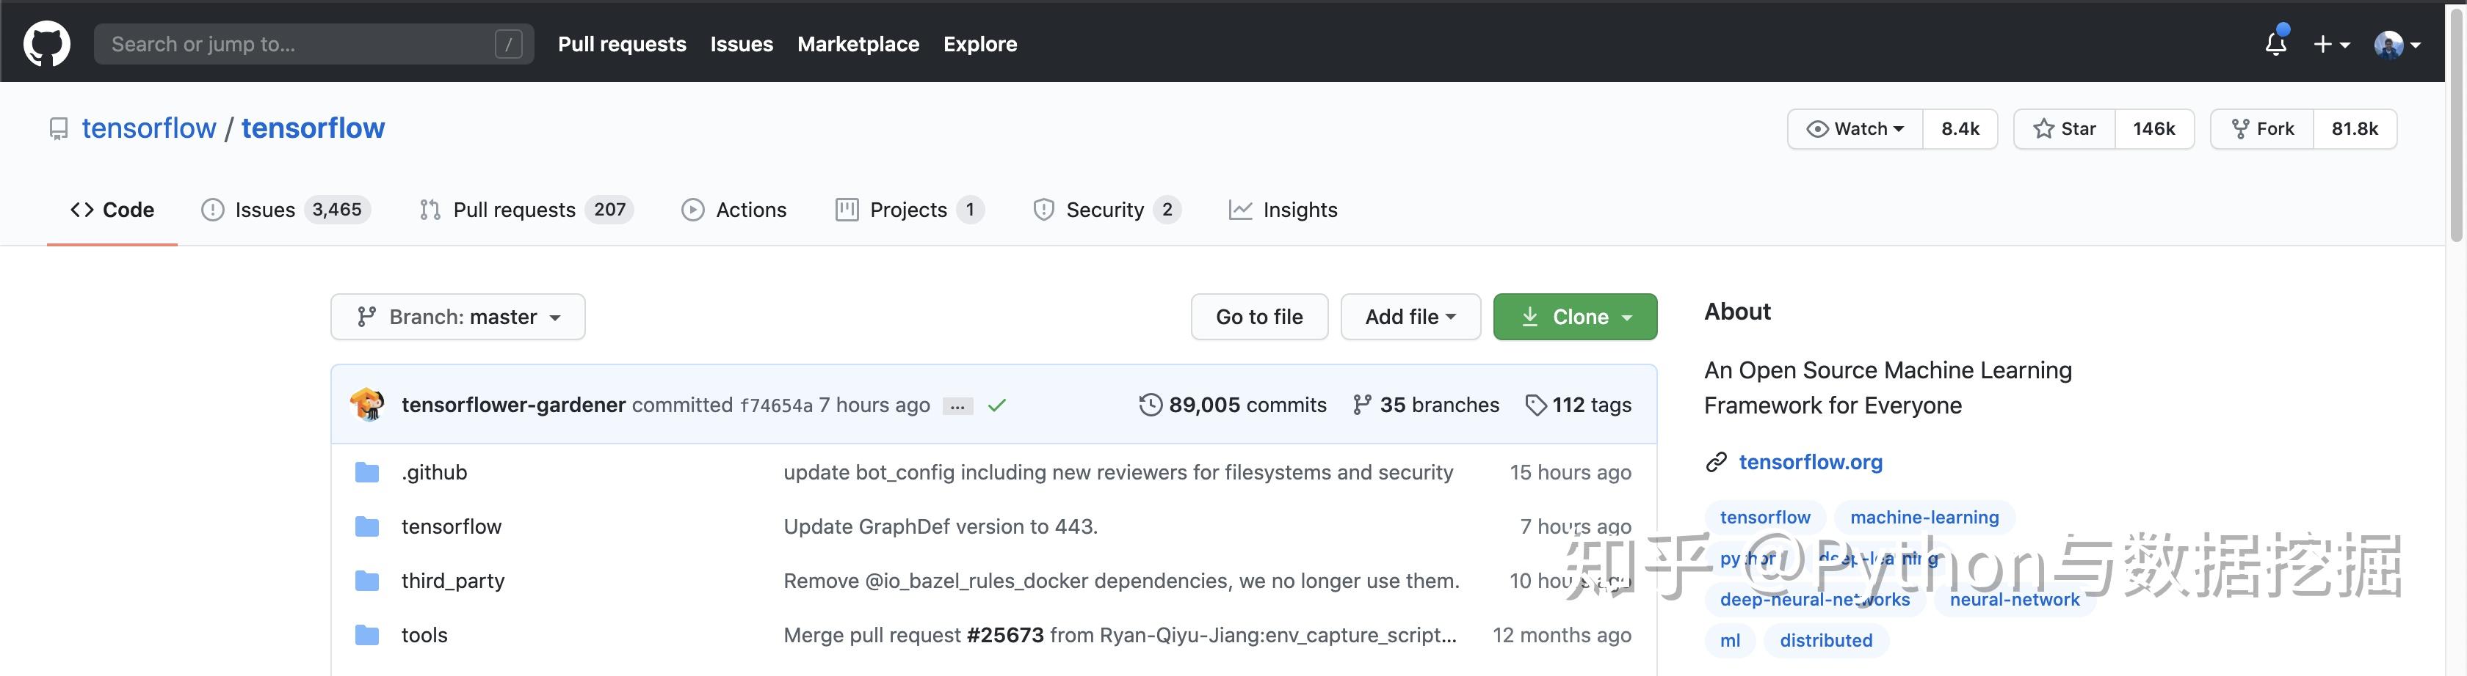Open user avatar profile menu
This screenshot has height=676, width=2467.
pyautogui.click(x=2397, y=44)
